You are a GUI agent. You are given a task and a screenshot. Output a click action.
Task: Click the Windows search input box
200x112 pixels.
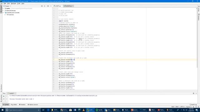[23, 110]
